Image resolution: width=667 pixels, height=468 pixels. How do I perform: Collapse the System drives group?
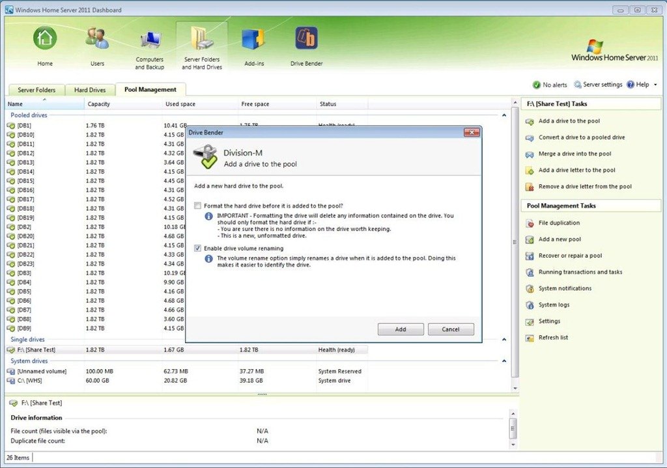tap(504, 361)
